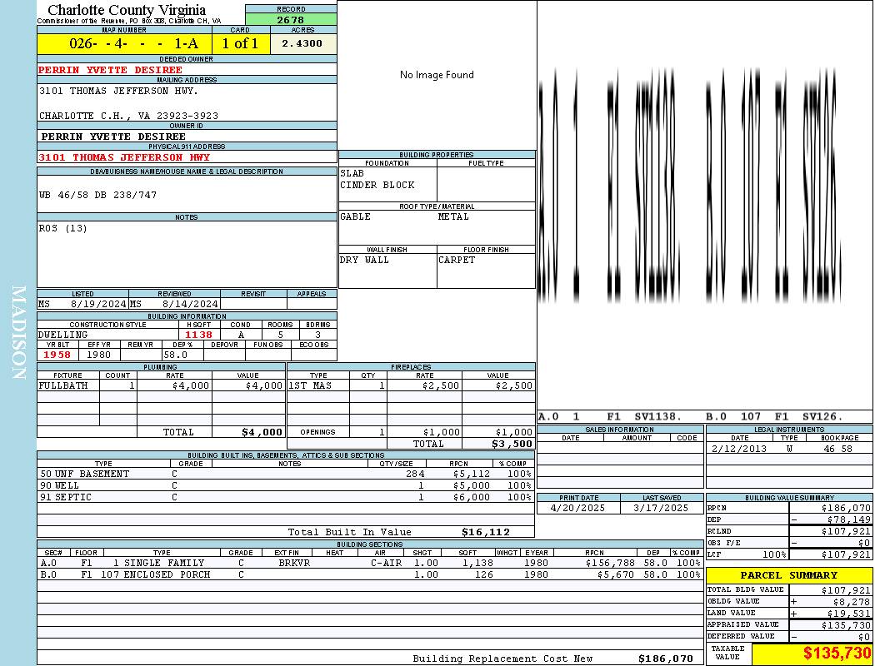Click mailing city line CHARLOTTE C.H., VA 23923-3923
Image resolution: width=875 pixels, height=666 pixels.
coord(128,116)
